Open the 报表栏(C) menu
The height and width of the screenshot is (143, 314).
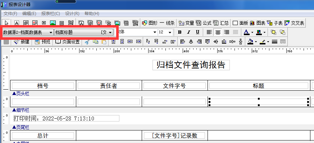pyautogui.click(x=51, y=14)
